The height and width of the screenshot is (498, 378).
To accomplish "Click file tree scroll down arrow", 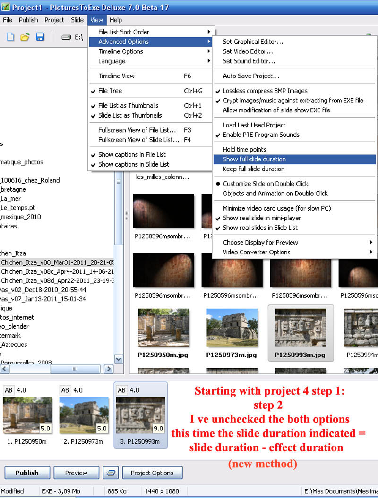I will [x=119, y=359].
